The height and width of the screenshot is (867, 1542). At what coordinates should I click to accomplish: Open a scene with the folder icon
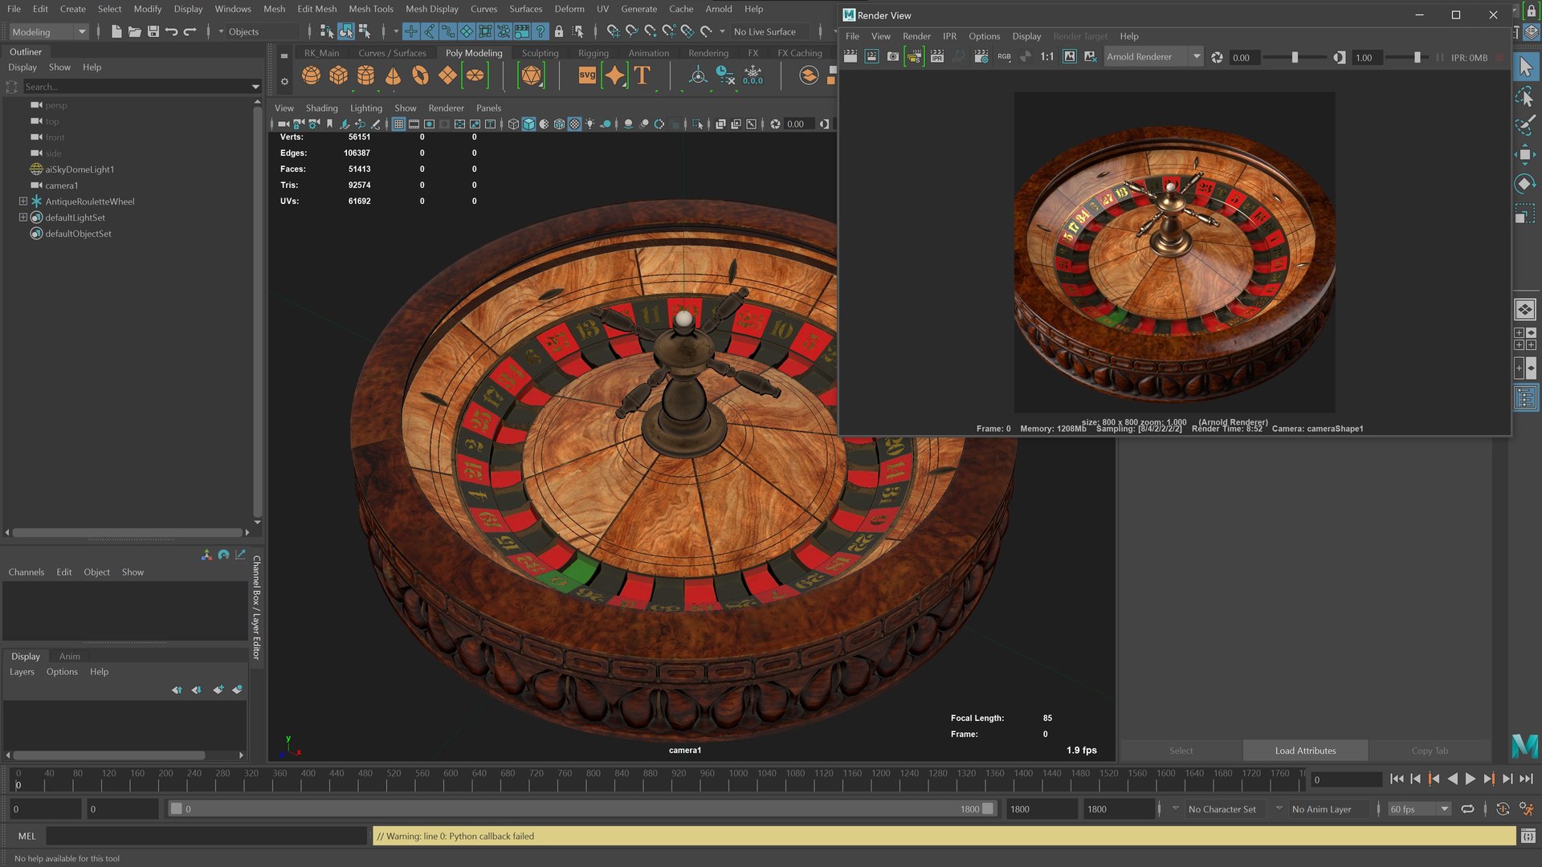pos(134,31)
